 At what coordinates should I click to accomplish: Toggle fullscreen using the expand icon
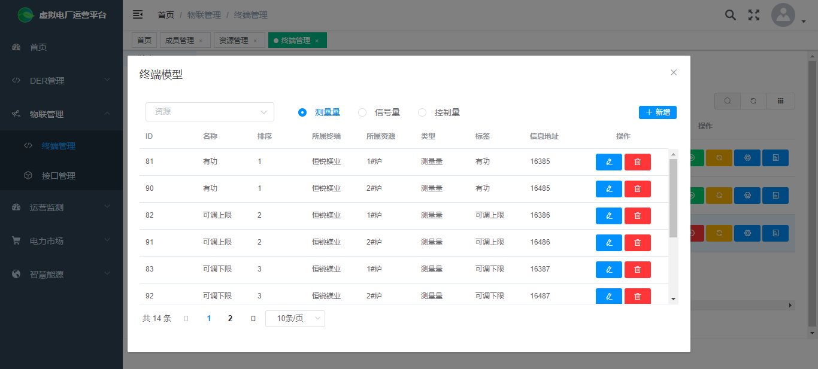pos(754,15)
